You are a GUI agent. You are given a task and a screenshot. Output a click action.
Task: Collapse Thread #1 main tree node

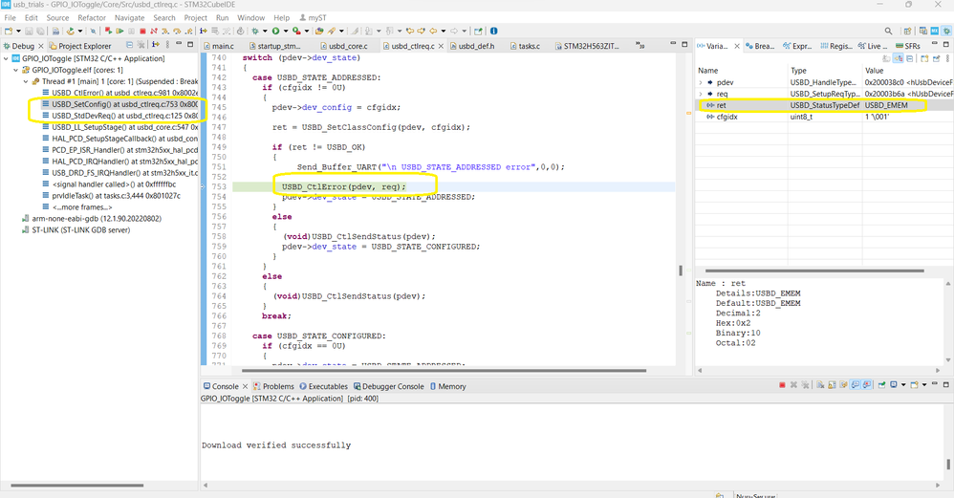click(26, 81)
